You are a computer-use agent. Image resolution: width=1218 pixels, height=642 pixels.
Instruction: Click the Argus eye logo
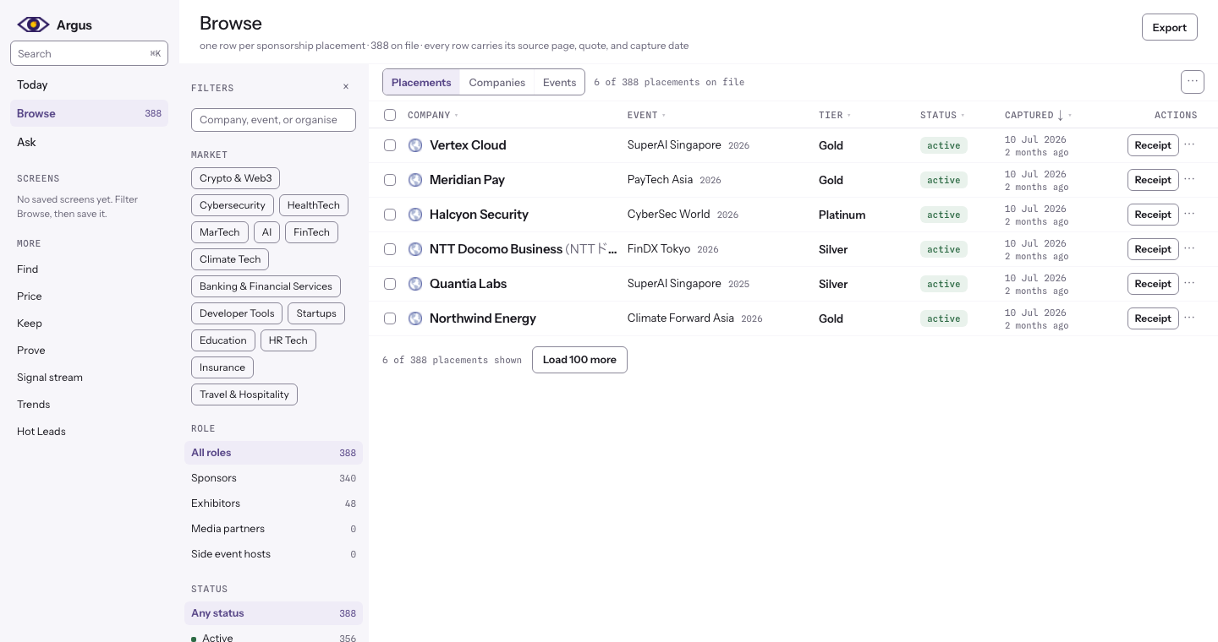coord(33,24)
